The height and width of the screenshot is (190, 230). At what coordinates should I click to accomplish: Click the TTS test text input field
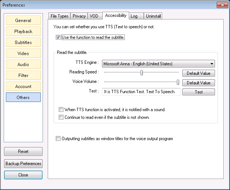tap(141, 92)
